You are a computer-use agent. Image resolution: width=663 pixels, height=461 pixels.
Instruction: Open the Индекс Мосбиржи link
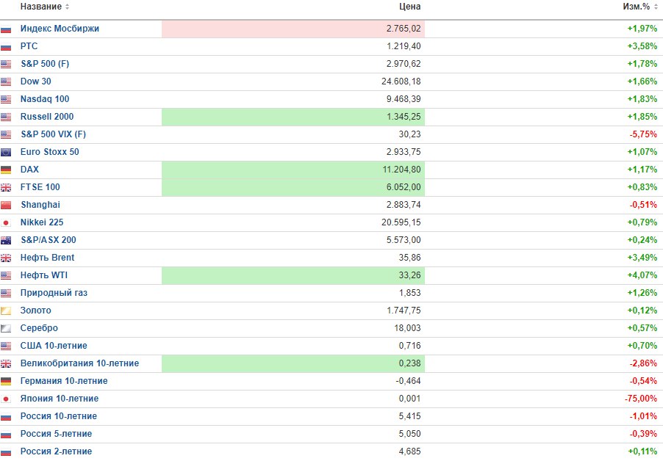[60, 29]
